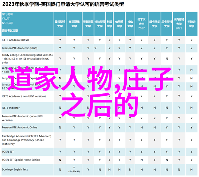
Task: Click the Y:认可 legend text
Action: click(x=6, y=19)
